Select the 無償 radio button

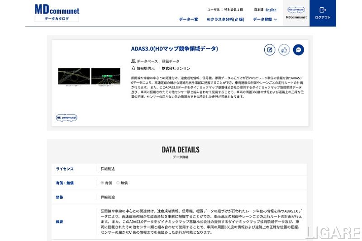pos(118,183)
